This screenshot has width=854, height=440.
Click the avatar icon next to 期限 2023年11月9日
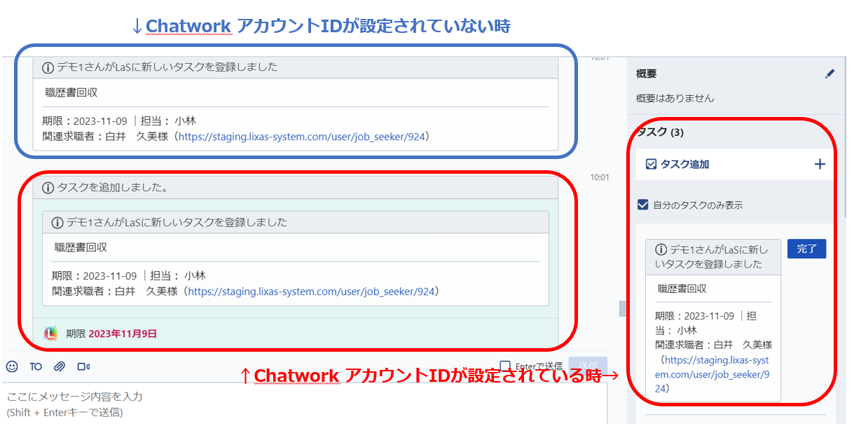coord(50,334)
